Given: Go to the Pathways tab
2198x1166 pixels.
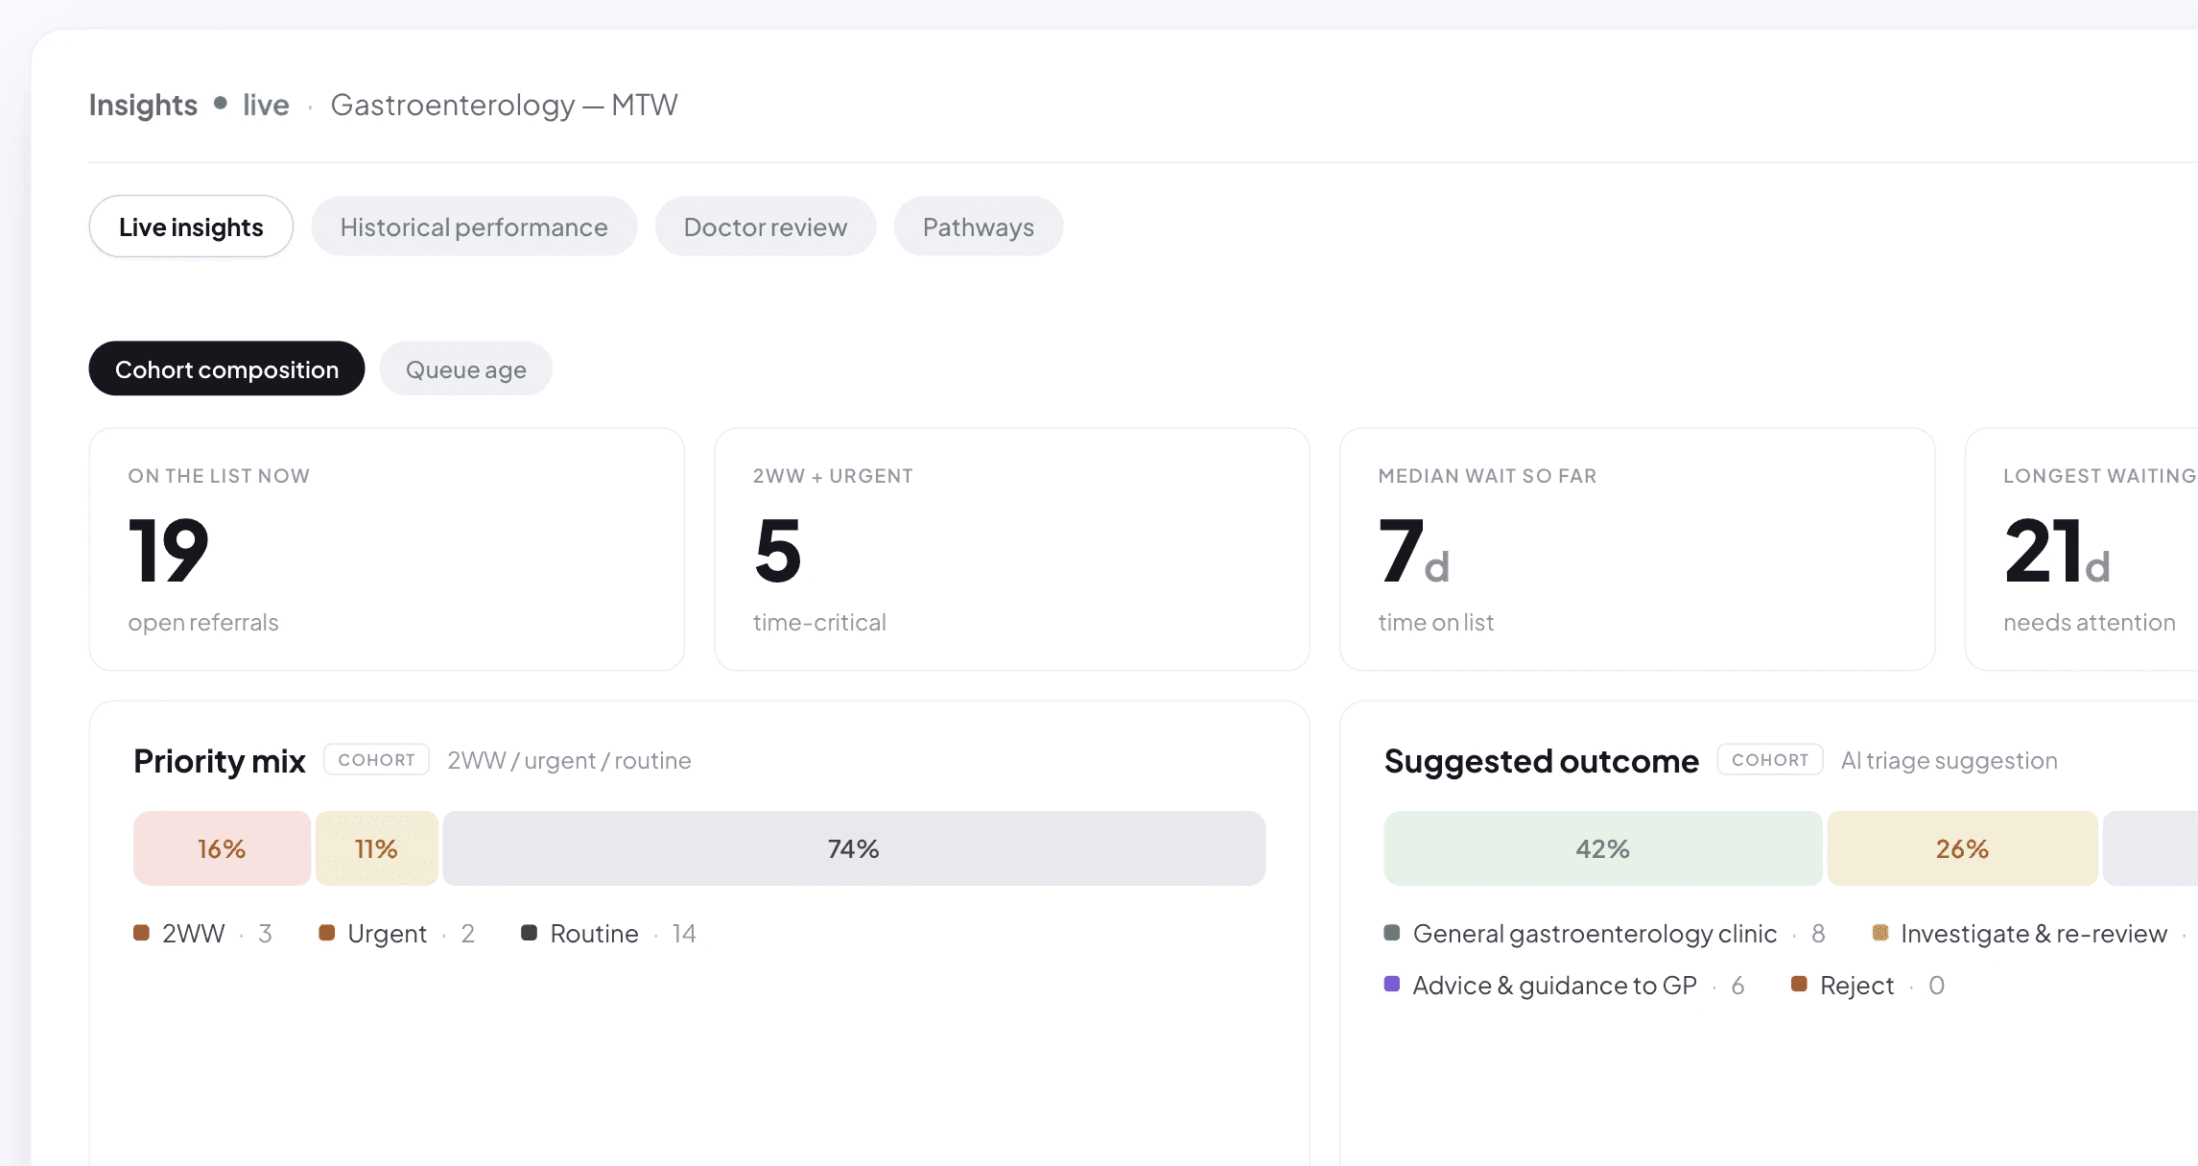Looking at the screenshot, I should (979, 226).
